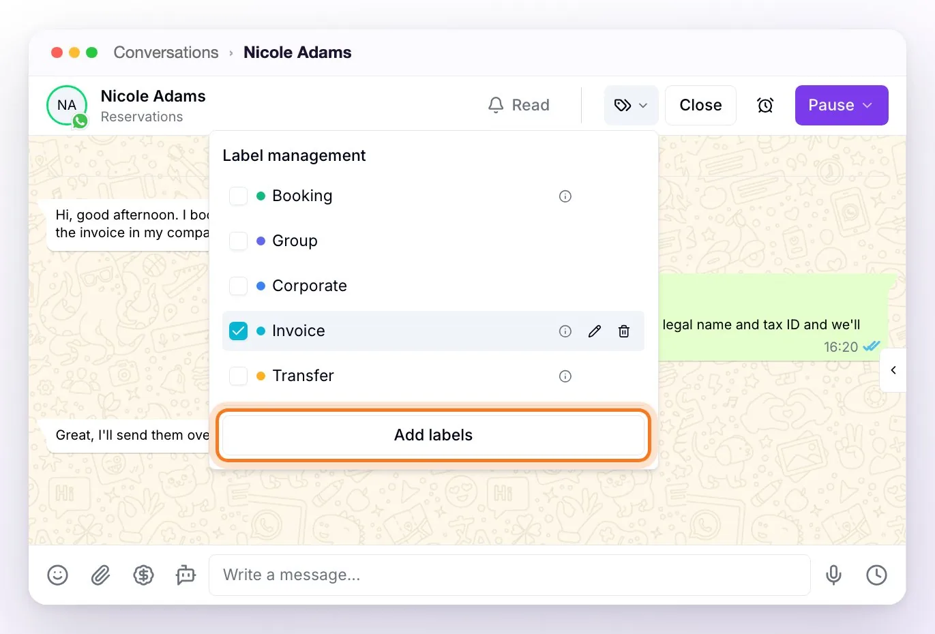Viewport: 935px width, 634px height.
Task: Check the Transfer label checkbox
Action: [x=238, y=376]
